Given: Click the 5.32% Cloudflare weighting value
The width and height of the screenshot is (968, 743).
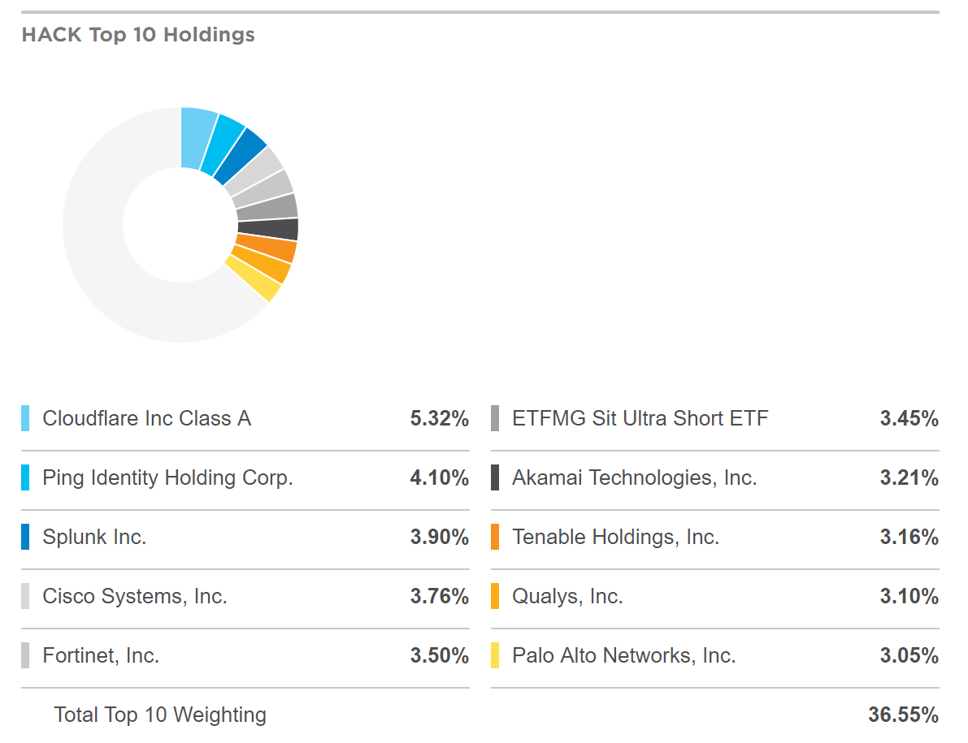Looking at the screenshot, I should 440,418.
